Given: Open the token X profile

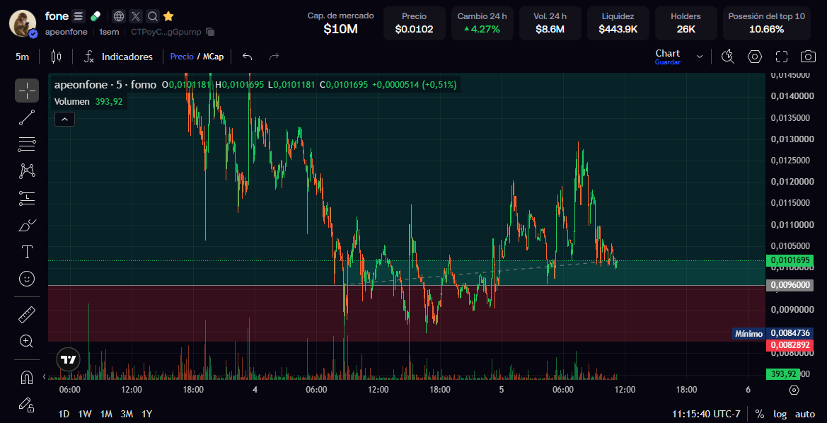Looking at the screenshot, I should (x=136, y=16).
